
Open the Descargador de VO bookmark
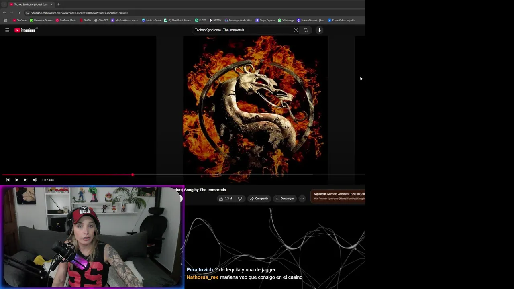point(238,20)
